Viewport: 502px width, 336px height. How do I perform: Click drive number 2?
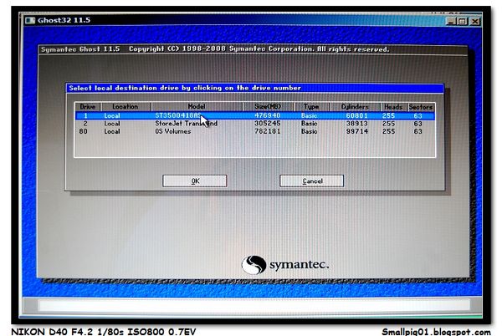85,124
